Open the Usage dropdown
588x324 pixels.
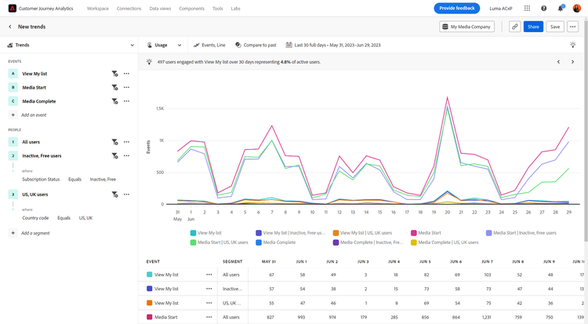[x=165, y=46]
